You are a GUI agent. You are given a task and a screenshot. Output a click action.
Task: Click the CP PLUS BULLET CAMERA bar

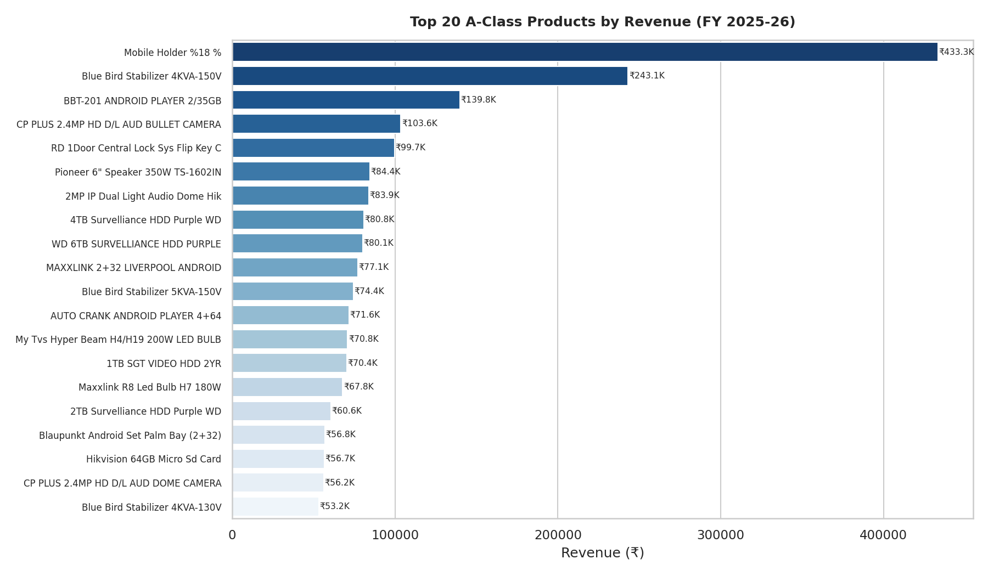pyautogui.click(x=316, y=123)
